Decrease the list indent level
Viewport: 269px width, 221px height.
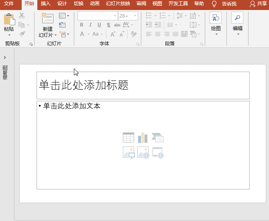pos(149,25)
